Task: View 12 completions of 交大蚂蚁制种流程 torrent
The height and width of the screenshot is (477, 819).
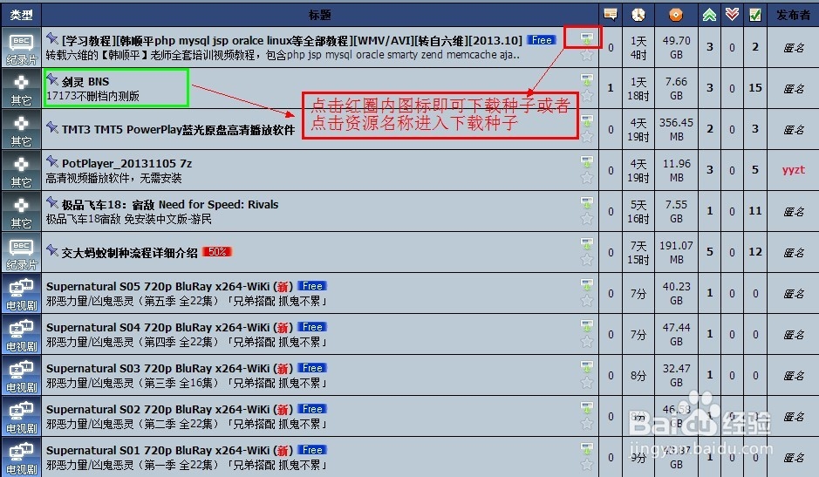Action: tap(755, 252)
